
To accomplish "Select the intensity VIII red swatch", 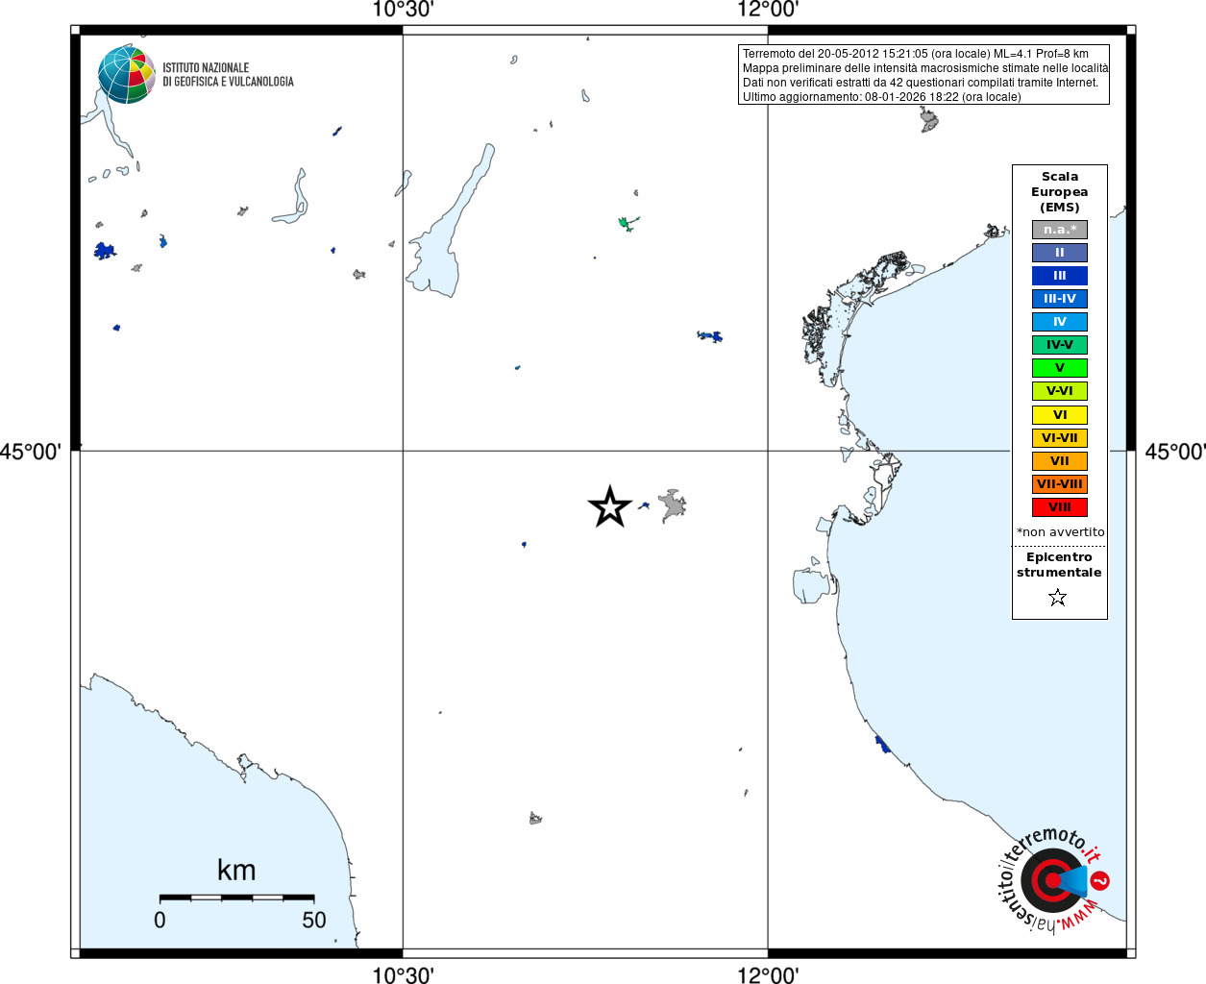I will (x=1060, y=507).
